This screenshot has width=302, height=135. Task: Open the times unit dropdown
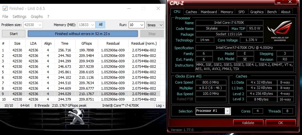coord(155,25)
